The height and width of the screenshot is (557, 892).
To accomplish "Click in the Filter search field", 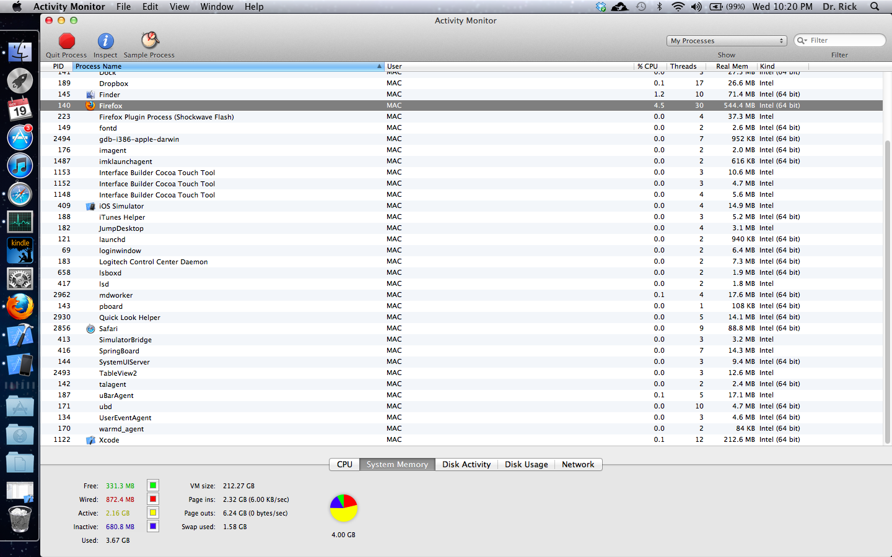I will click(x=840, y=40).
